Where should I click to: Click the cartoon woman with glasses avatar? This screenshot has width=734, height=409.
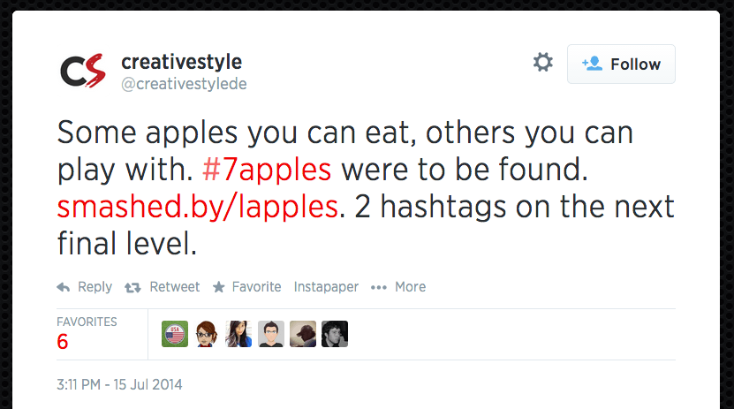point(207,334)
